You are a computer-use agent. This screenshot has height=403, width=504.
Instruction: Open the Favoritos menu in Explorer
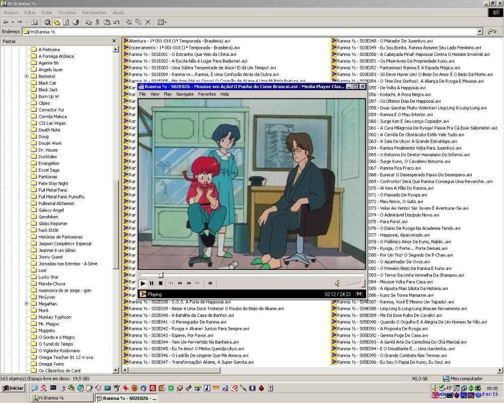[x=67, y=13]
